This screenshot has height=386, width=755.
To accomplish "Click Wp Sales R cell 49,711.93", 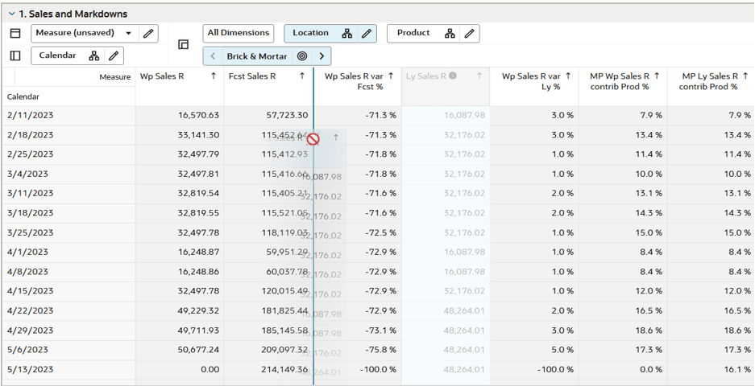I will (180, 331).
